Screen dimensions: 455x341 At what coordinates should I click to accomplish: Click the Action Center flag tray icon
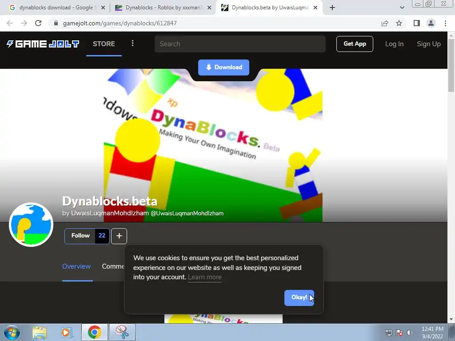pyautogui.click(x=399, y=333)
